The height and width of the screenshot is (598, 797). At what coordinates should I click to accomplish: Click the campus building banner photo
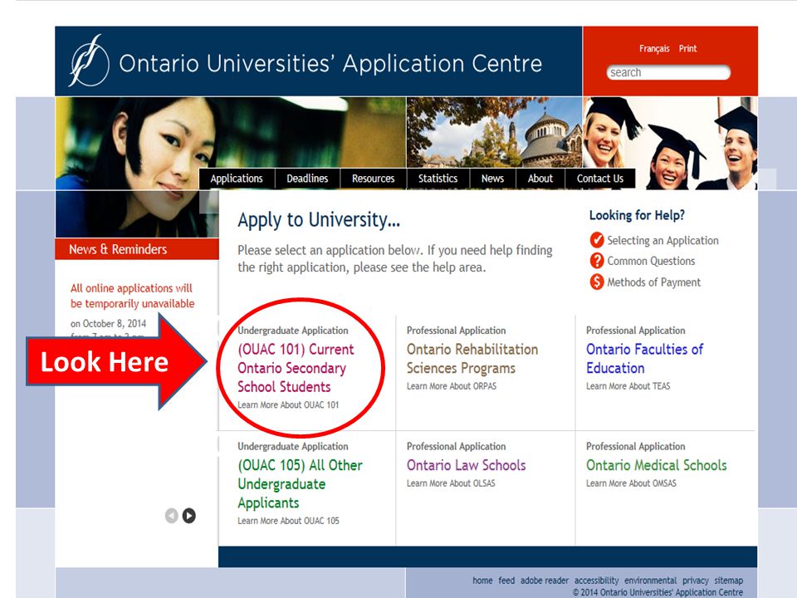pos(494,132)
